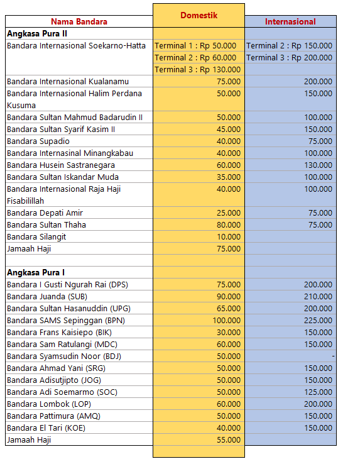Select Sepinggan international value 225.000
343x464 pixels.
(318, 321)
